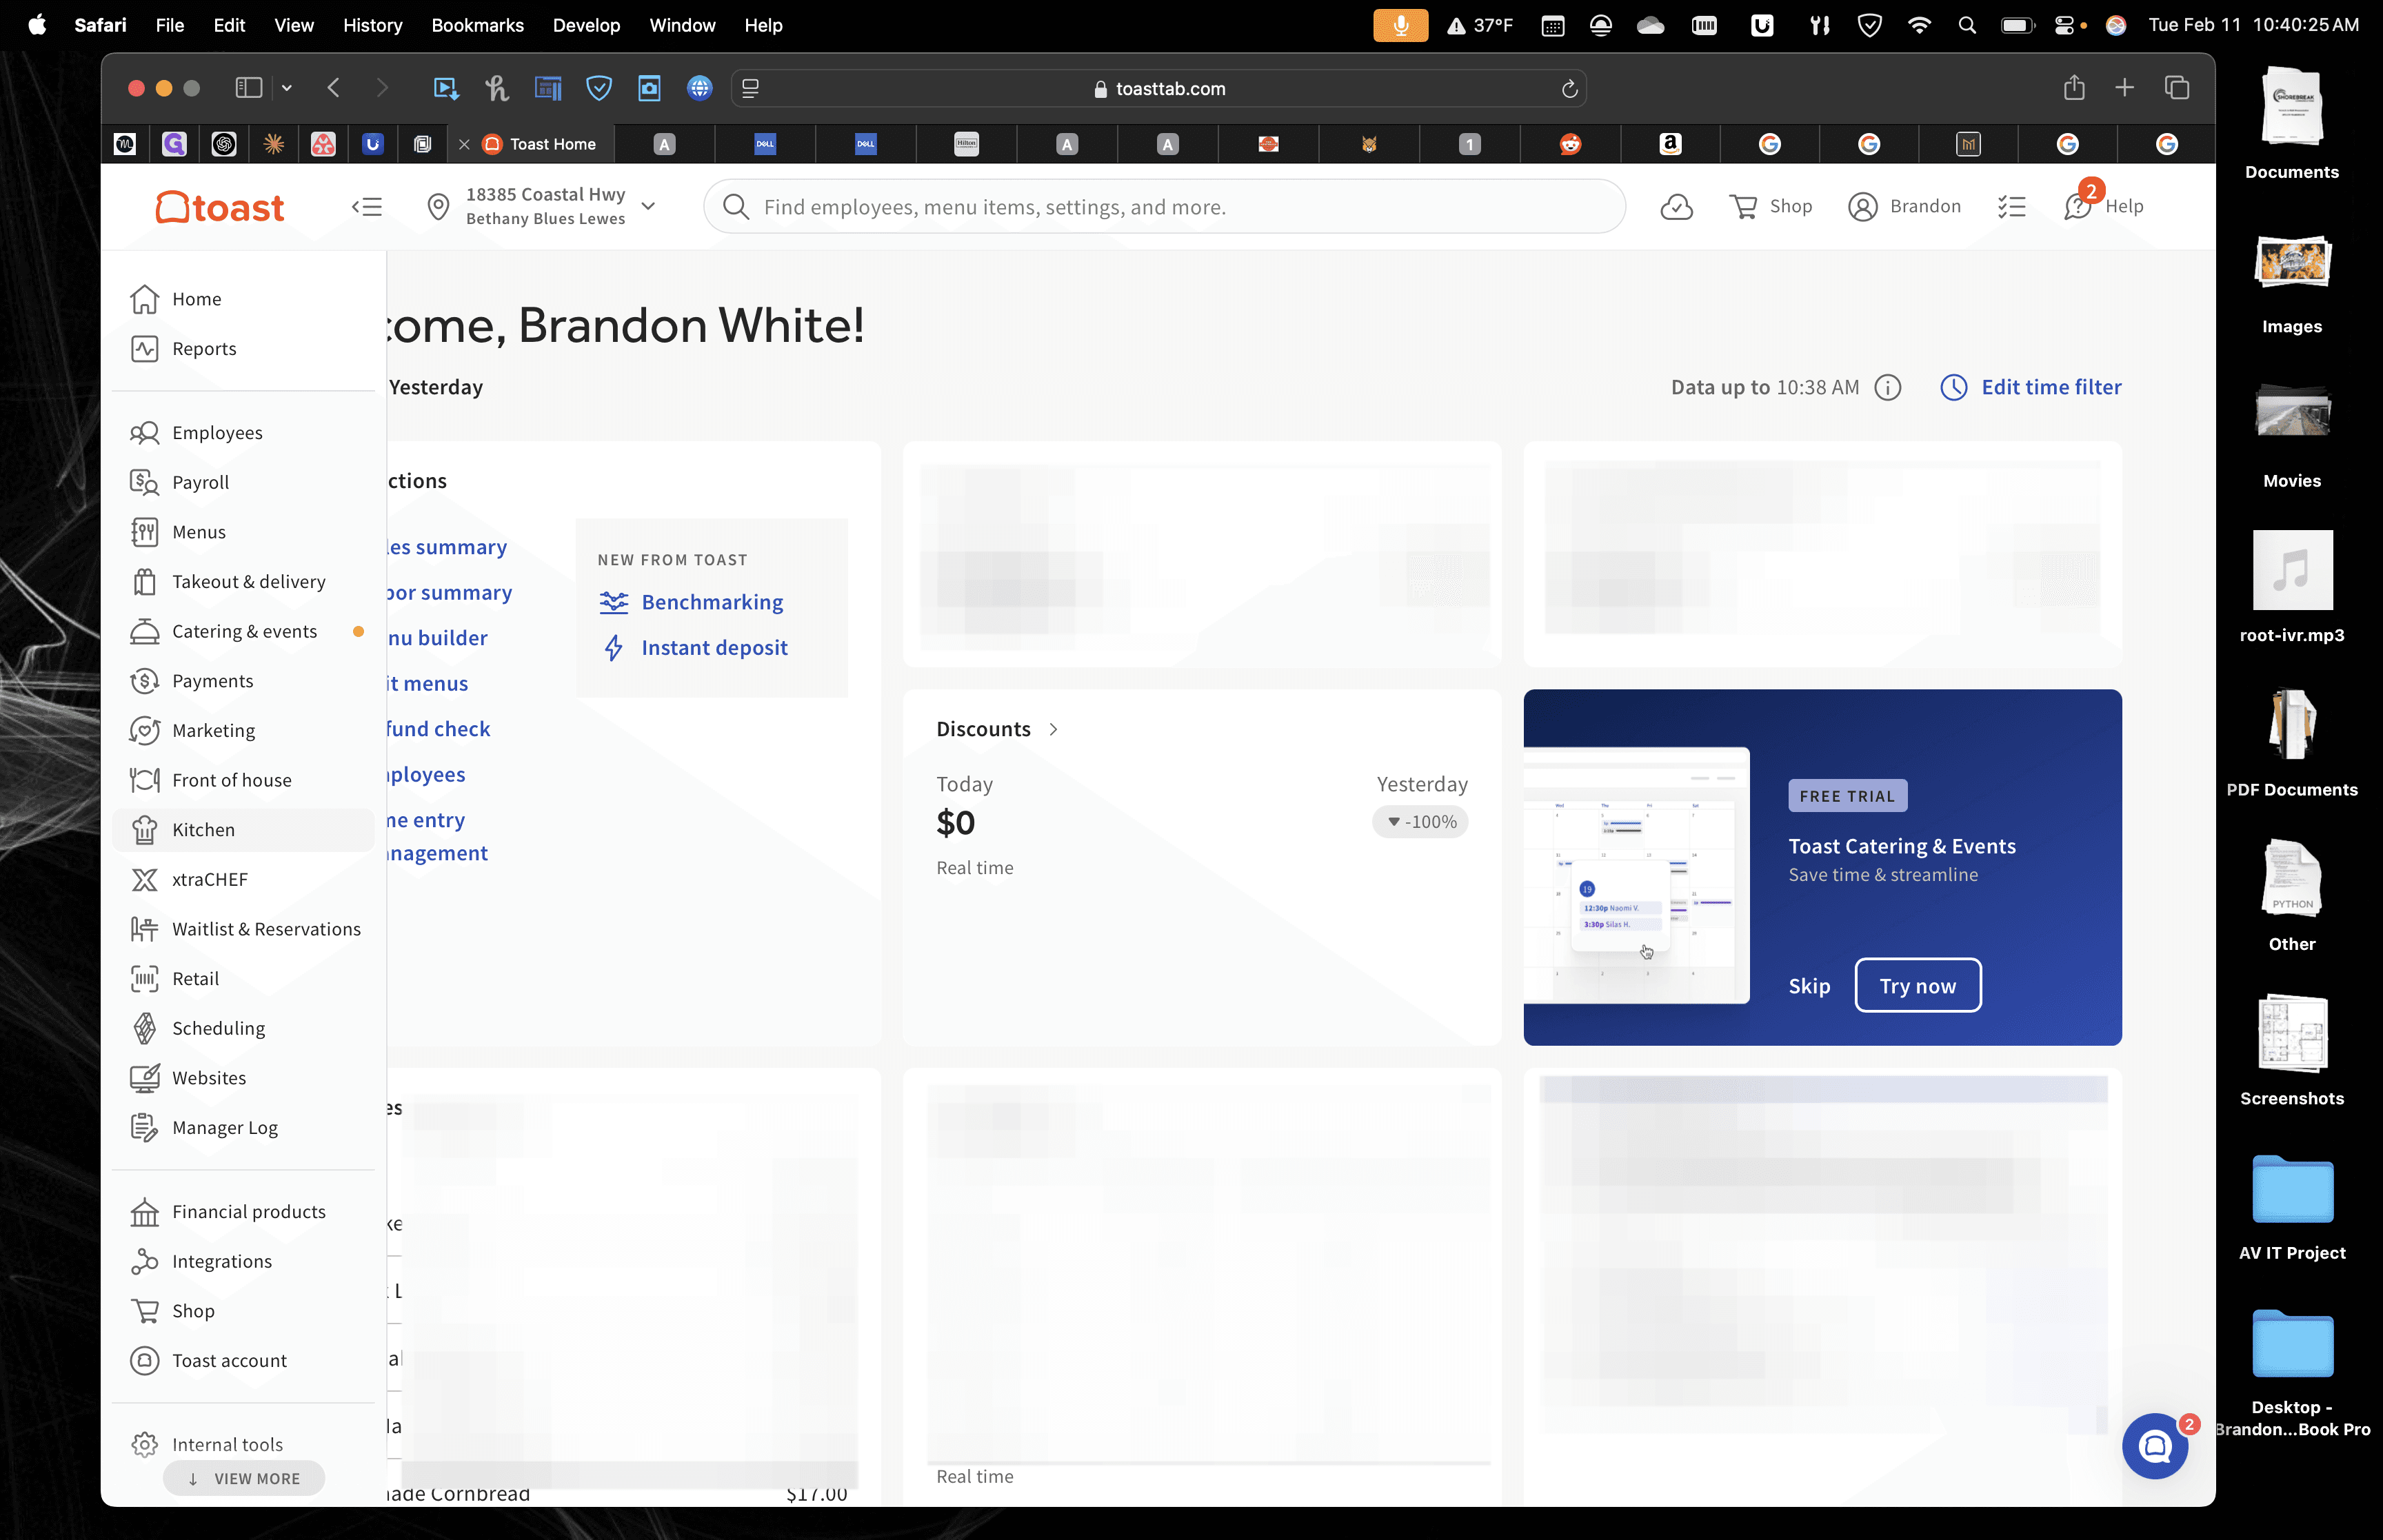Open xtraCHEF section
Screen dimensions: 2383x1540
pos(243,879)
